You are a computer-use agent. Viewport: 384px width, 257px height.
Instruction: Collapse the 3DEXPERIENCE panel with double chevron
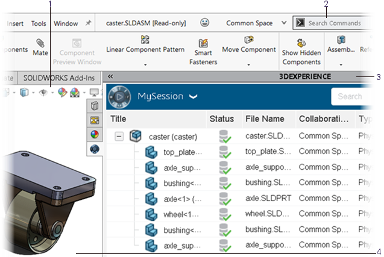point(110,76)
